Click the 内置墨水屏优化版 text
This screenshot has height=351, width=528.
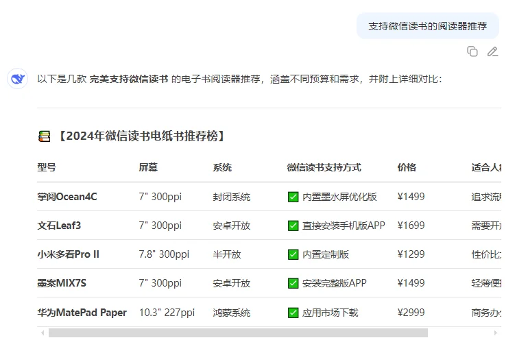(339, 197)
